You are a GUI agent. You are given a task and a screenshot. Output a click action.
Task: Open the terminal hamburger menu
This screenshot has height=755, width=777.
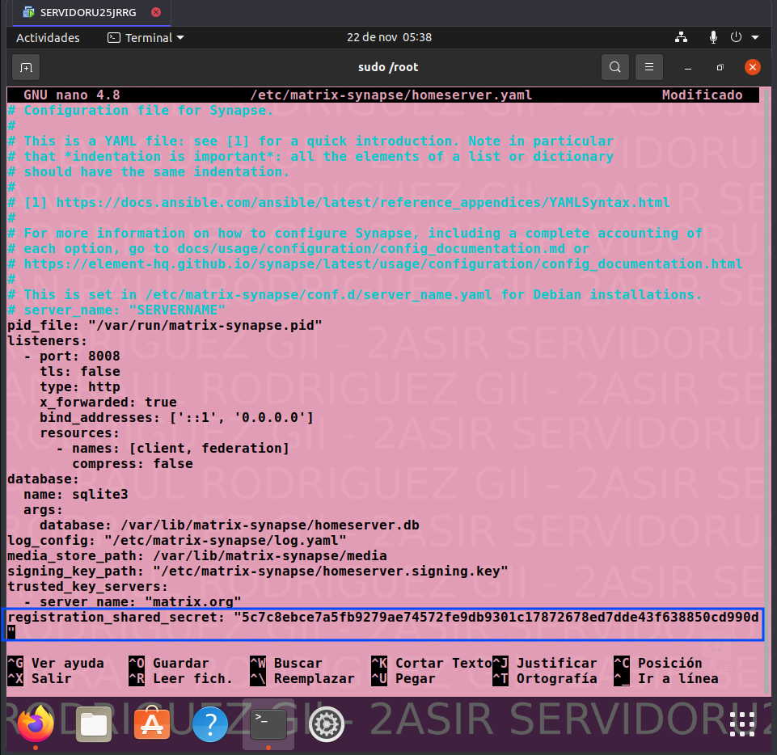[x=648, y=67]
